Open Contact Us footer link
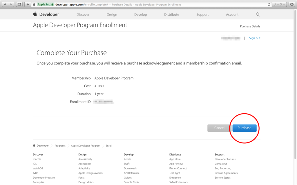Screen dimensions: 297x185 click(x=221, y=164)
